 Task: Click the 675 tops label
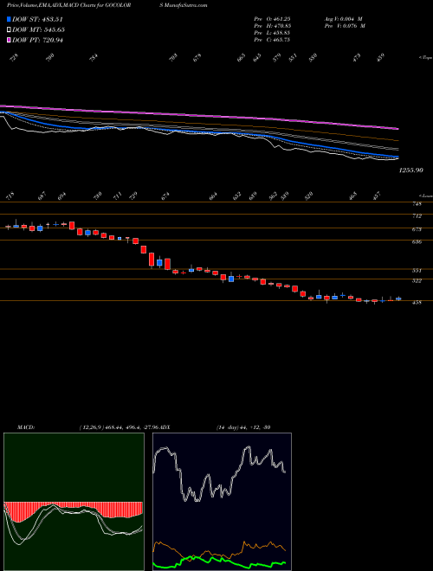197,58
